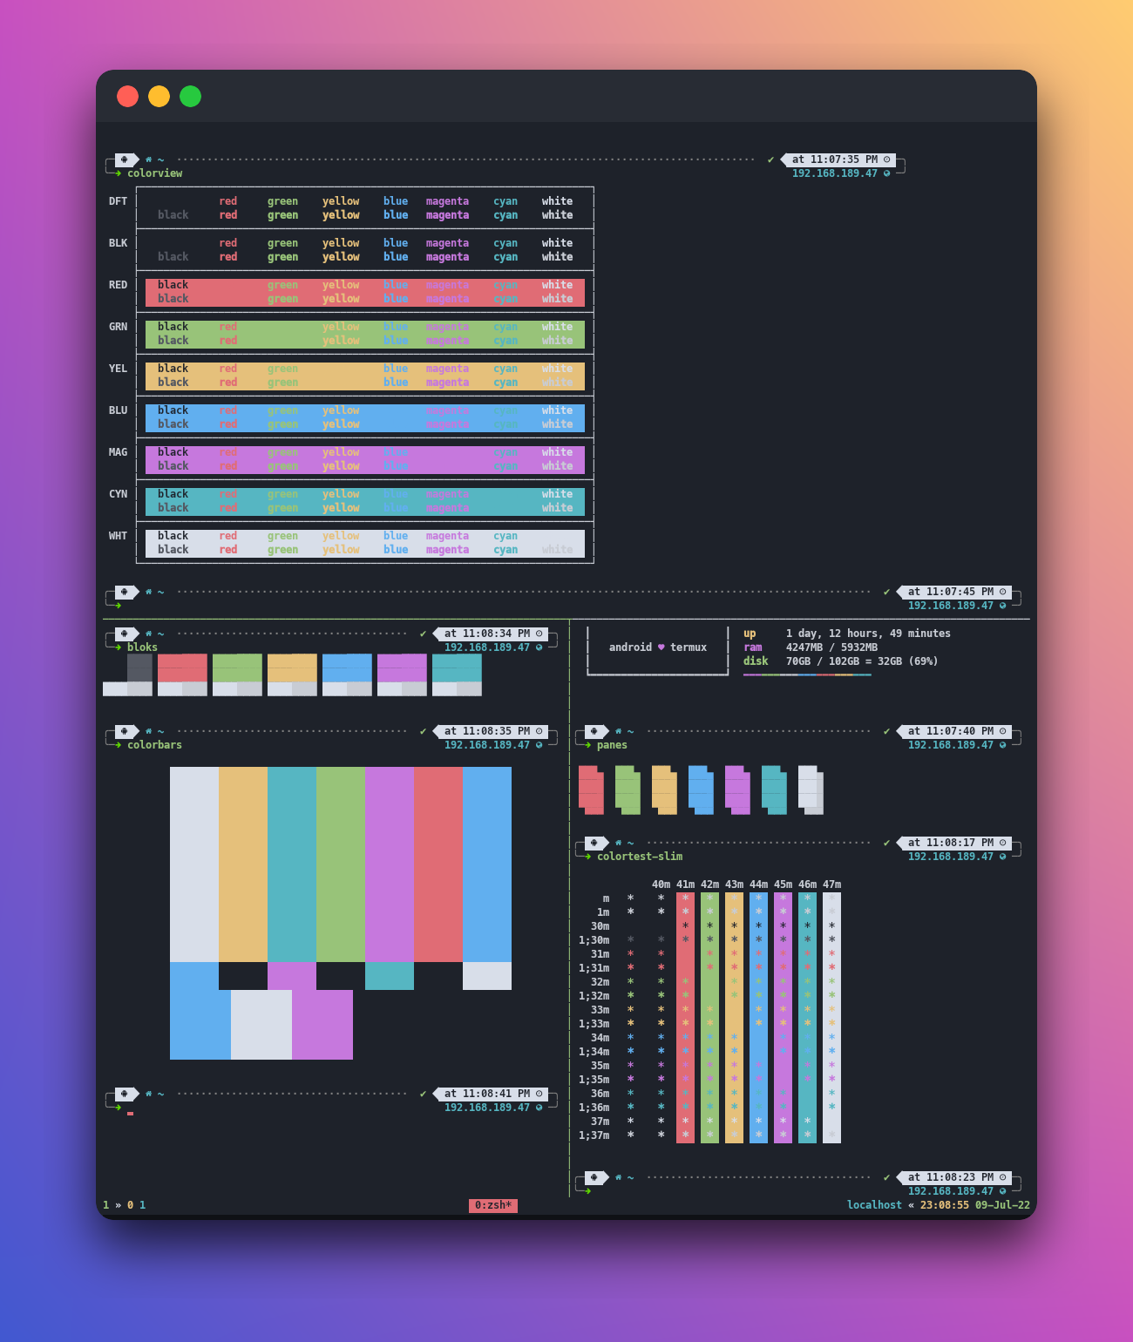Click the android icon beside the panes prompt
Image resolution: width=1133 pixels, height=1342 pixels.
tap(594, 731)
